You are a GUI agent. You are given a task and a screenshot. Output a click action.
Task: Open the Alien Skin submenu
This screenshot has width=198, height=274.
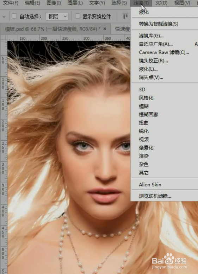(x=150, y=185)
